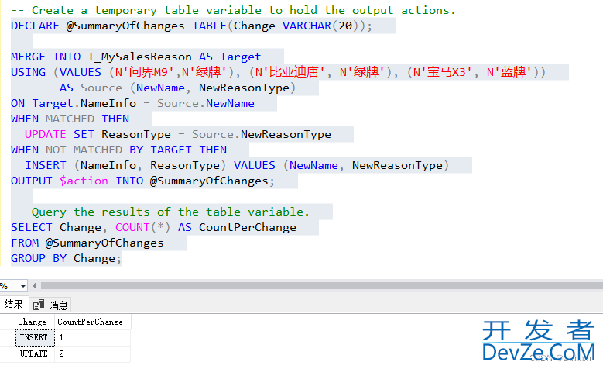Select count cell in INSERT row

click(x=92, y=337)
